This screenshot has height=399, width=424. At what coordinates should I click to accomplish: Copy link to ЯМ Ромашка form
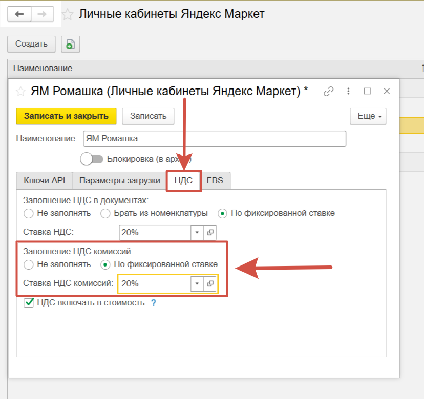click(x=329, y=92)
